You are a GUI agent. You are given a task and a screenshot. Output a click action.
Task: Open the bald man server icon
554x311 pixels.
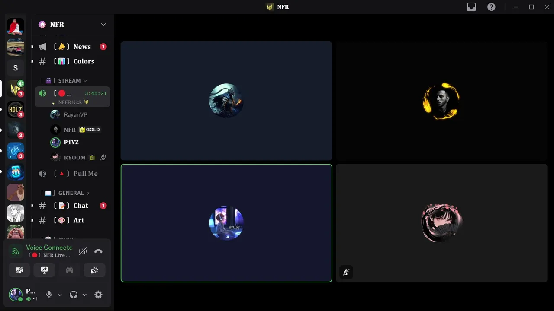pyautogui.click(x=16, y=192)
